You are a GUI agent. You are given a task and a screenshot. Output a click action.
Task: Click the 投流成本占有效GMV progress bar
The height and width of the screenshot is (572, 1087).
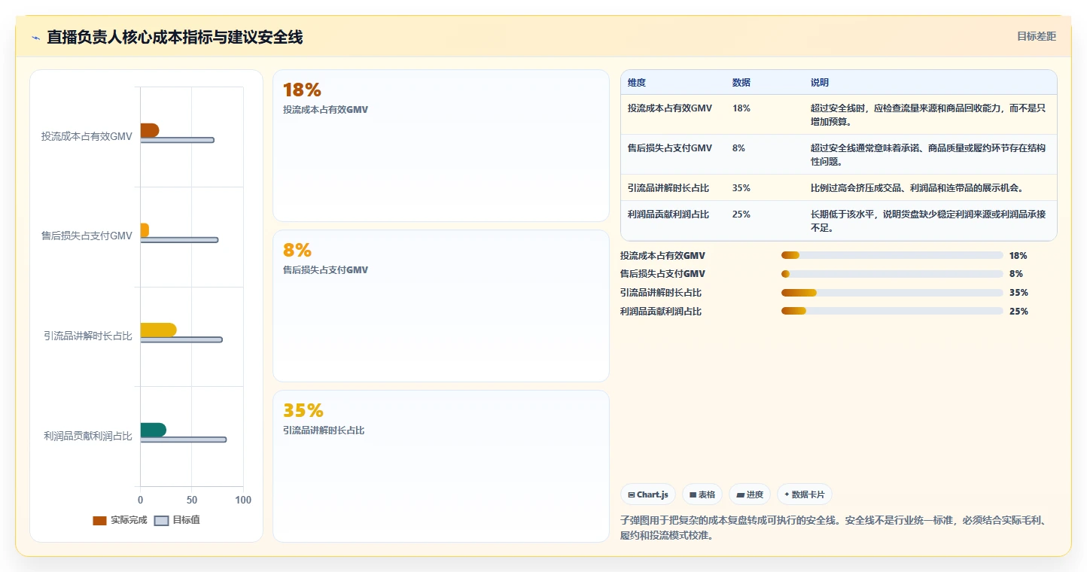(892, 256)
